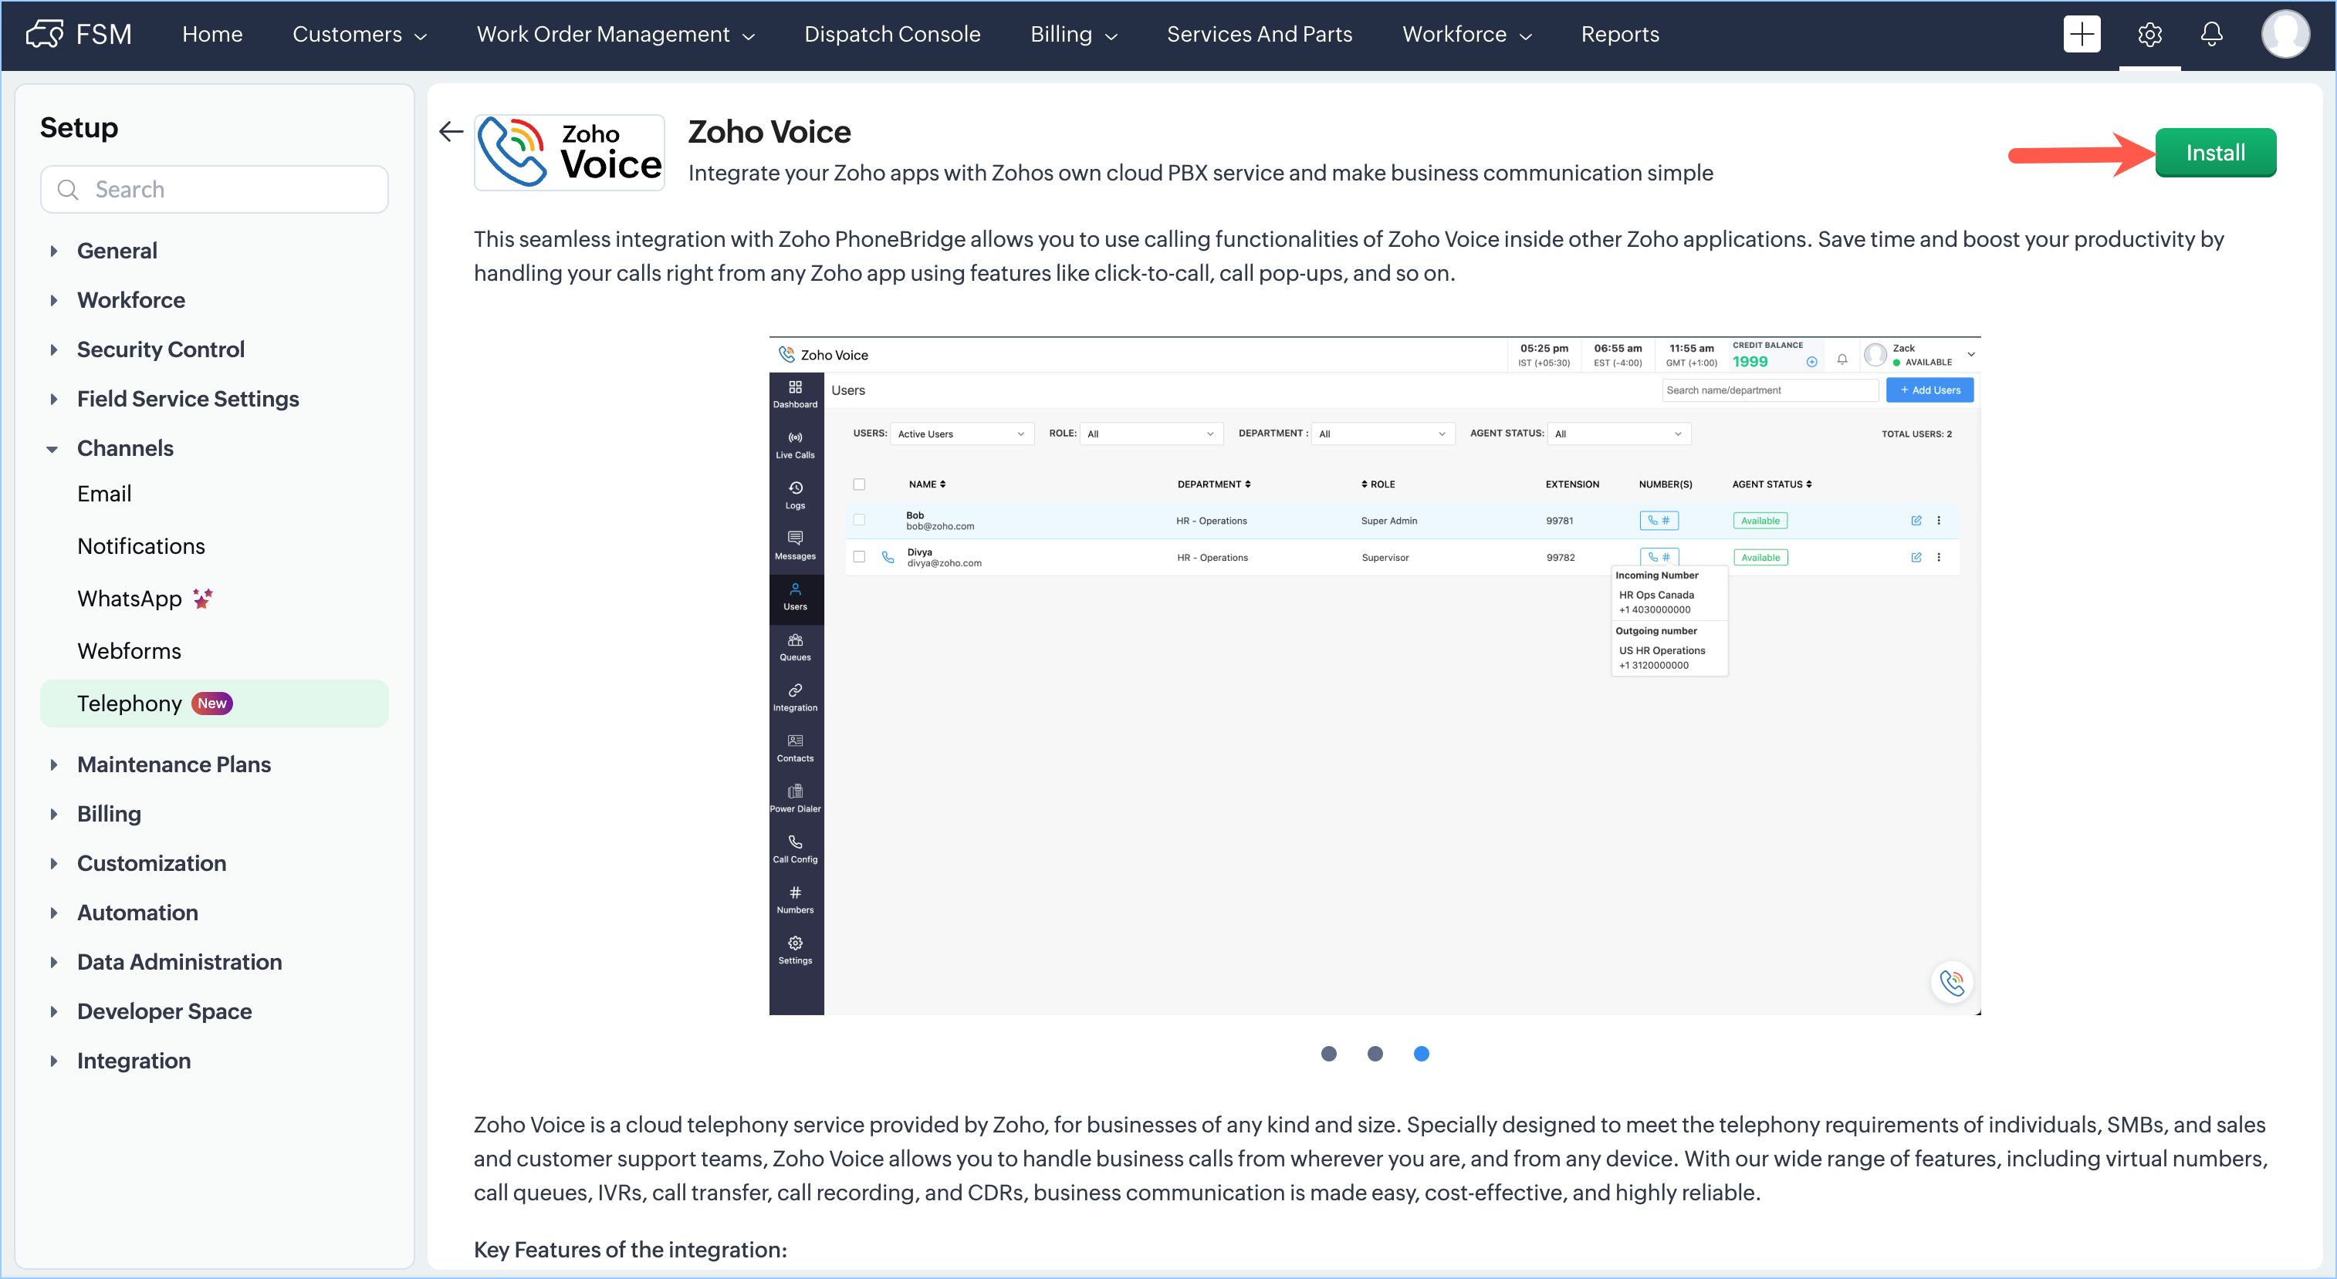Click the green Install button
This screenshot has height=1279, width=2337.
(x=2214, y=152)
